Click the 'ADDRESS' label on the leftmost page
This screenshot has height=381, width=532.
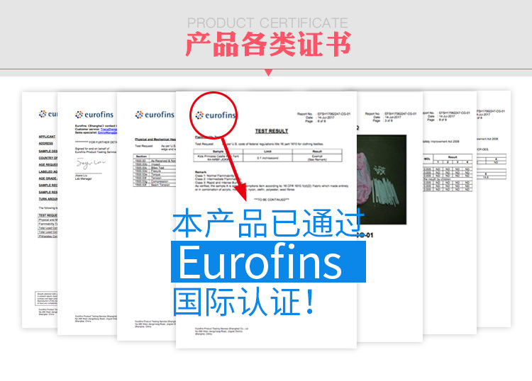click(x=46, y=143)
